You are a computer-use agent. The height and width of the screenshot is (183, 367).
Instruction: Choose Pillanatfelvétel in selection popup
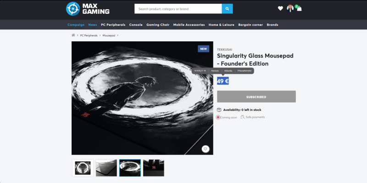tap(244, 71)
